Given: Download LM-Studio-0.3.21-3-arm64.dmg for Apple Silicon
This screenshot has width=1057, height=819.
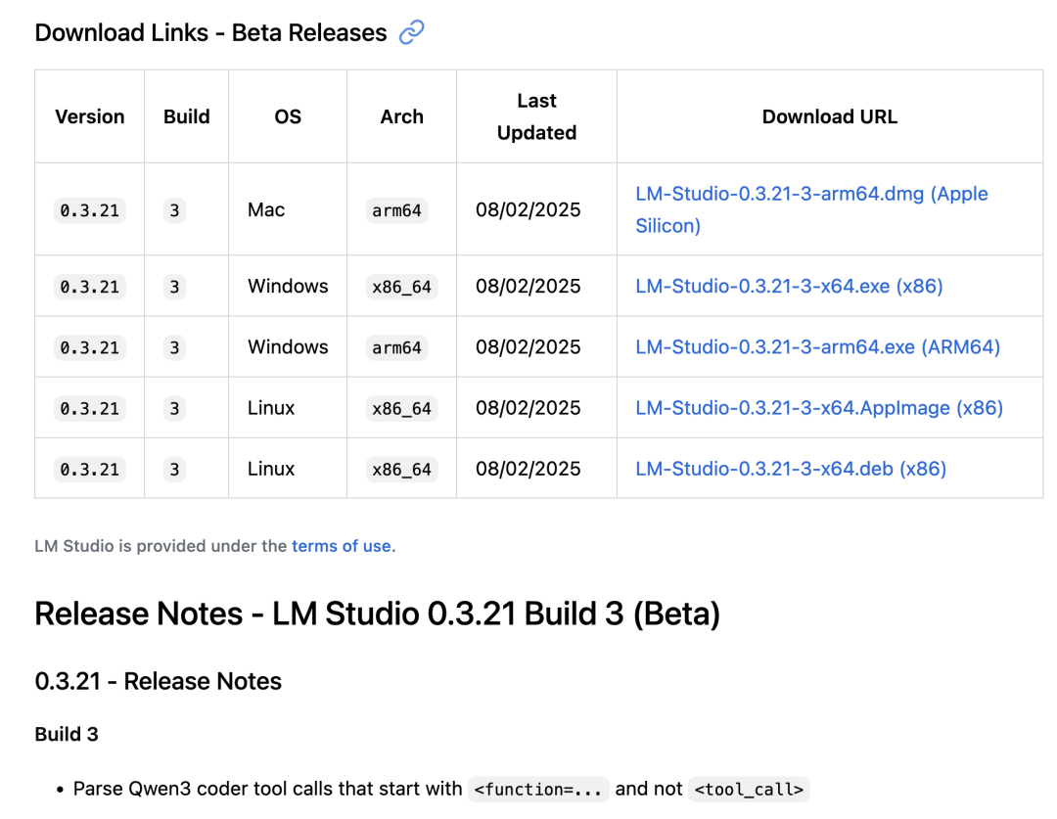Looking at the screenshot, I should click(811, 209).
